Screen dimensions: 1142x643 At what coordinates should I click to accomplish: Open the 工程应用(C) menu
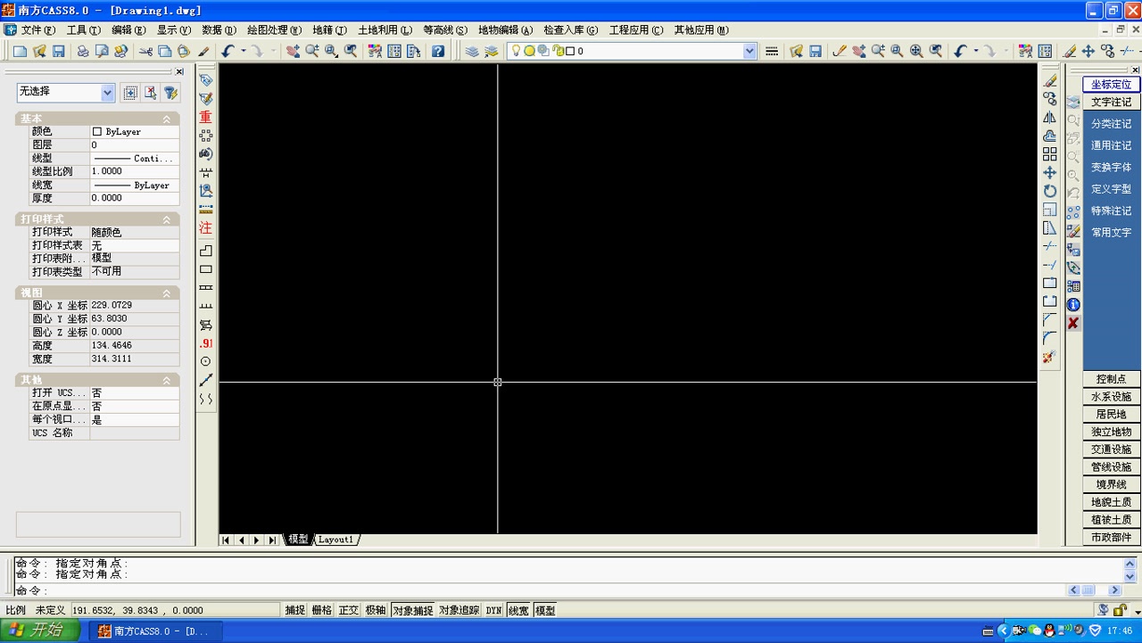pyautogui.click(x=636, y=29)
